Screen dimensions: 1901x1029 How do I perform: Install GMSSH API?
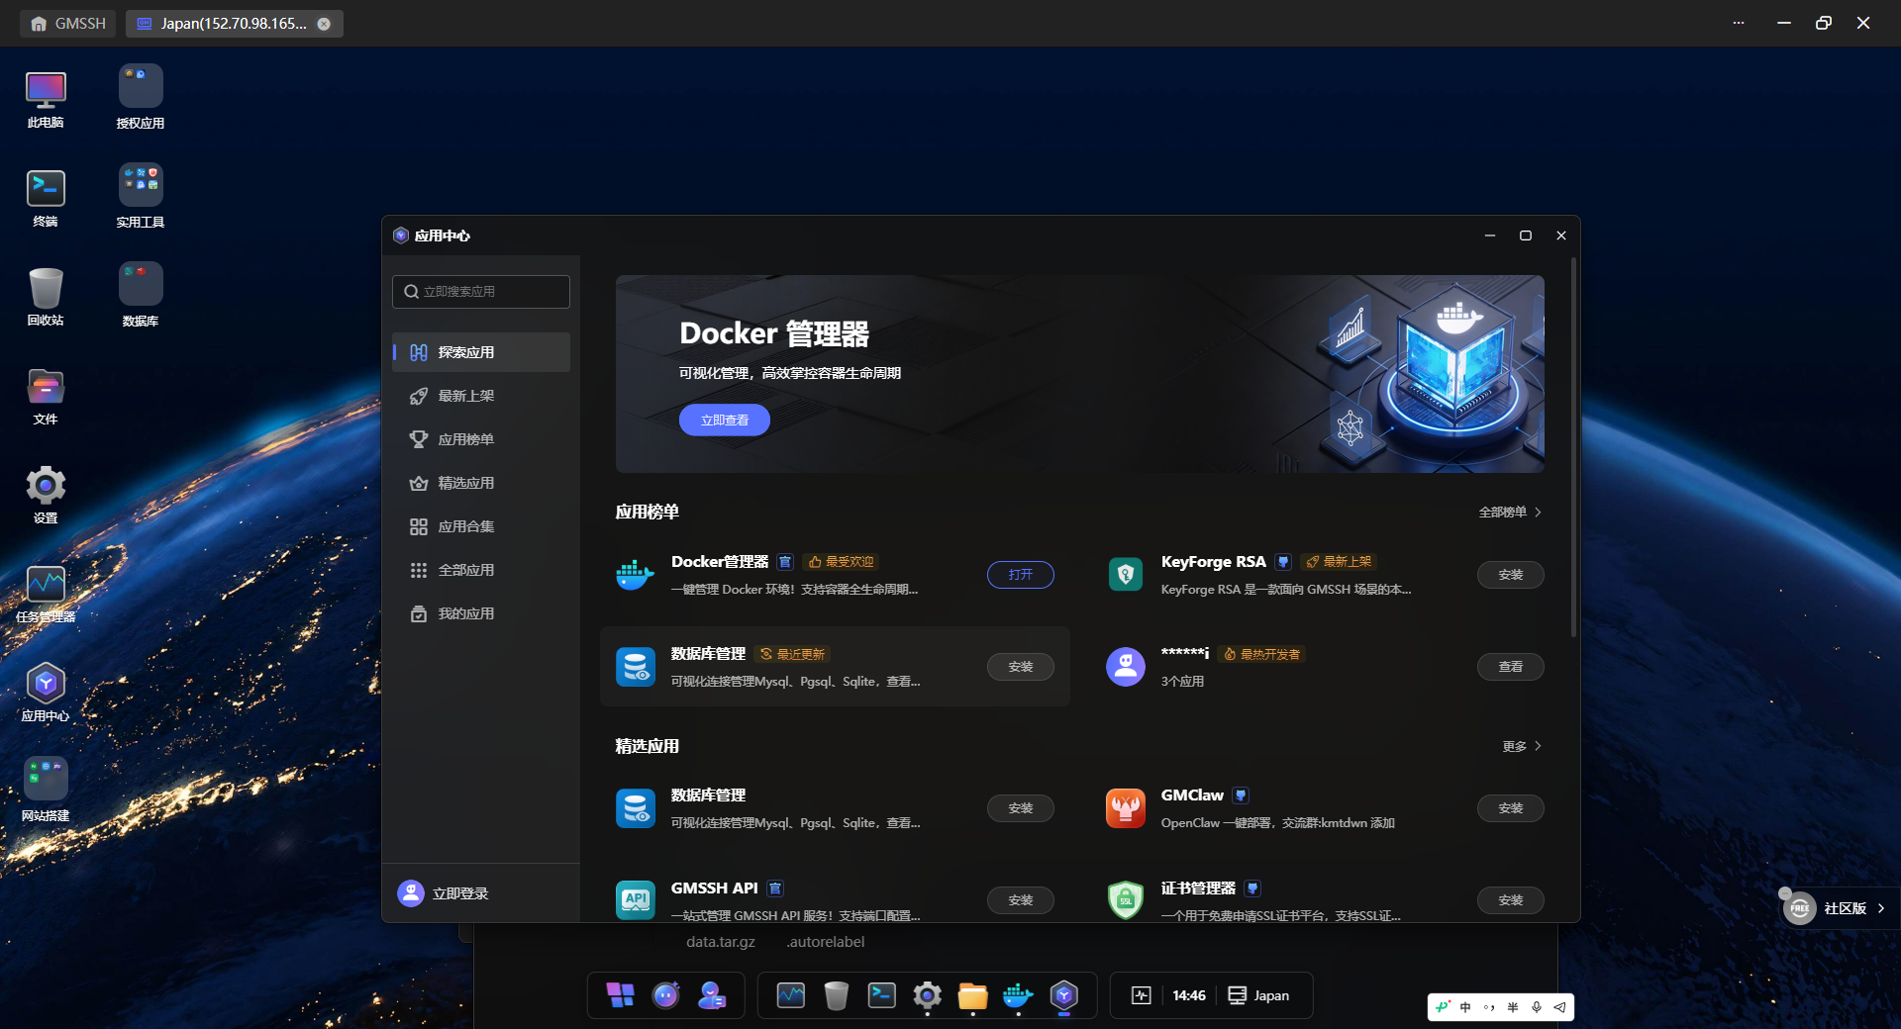1021,900
